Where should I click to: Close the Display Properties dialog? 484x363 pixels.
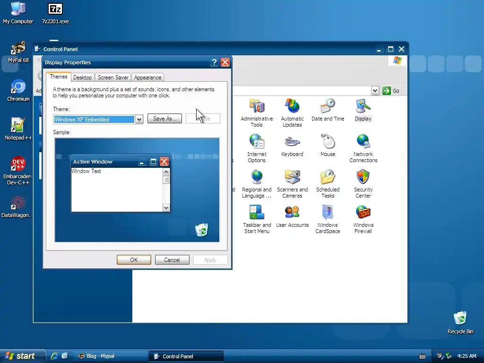pyautogui.click(x=225, y=62)
